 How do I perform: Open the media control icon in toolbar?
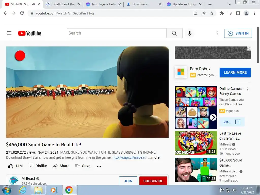point(230,13)
